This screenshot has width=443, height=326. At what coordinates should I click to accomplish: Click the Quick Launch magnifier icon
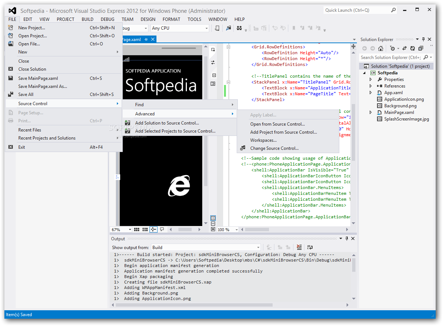(x=393, y=10)
